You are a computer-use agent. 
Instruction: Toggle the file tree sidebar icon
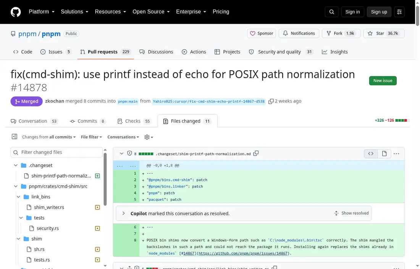15,137
